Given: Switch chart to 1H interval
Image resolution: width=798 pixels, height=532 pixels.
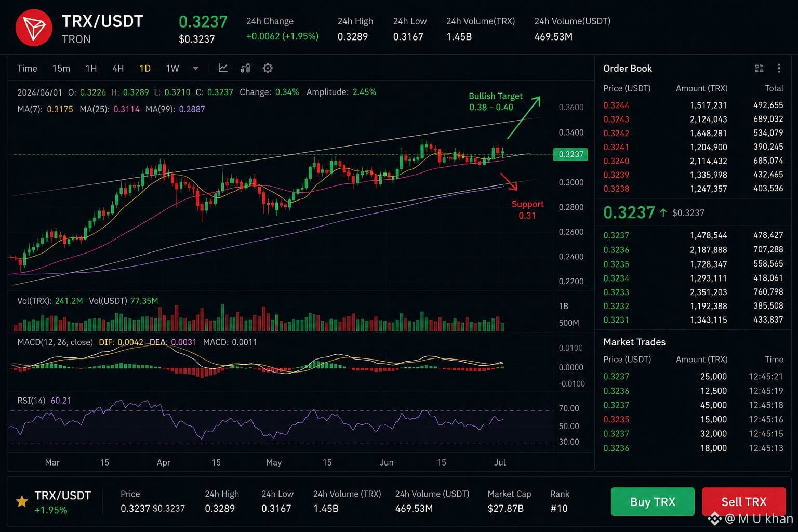Looking at the screenshot, I should [x=91, y=68].
